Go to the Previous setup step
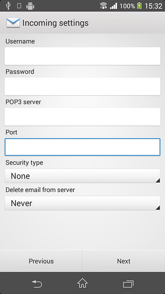The image size is (165, 294). point(41,261)
